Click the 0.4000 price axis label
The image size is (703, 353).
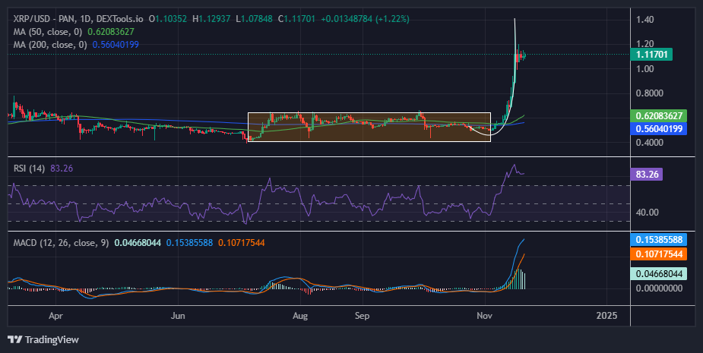(649, 143)
